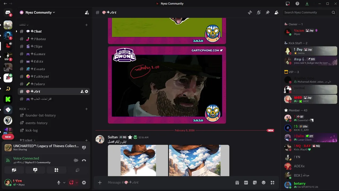Image resolution: width=339 pixels, height=191 pixels.
Task: Switch to the Emots channel
Action: [x=54, y=69]
